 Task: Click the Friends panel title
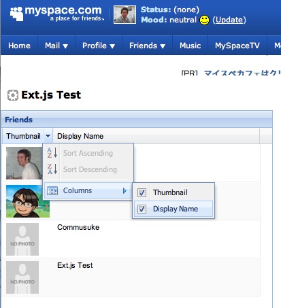coord(18,120)
